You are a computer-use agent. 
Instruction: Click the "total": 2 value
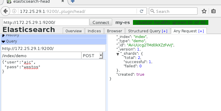coord(139,58)
